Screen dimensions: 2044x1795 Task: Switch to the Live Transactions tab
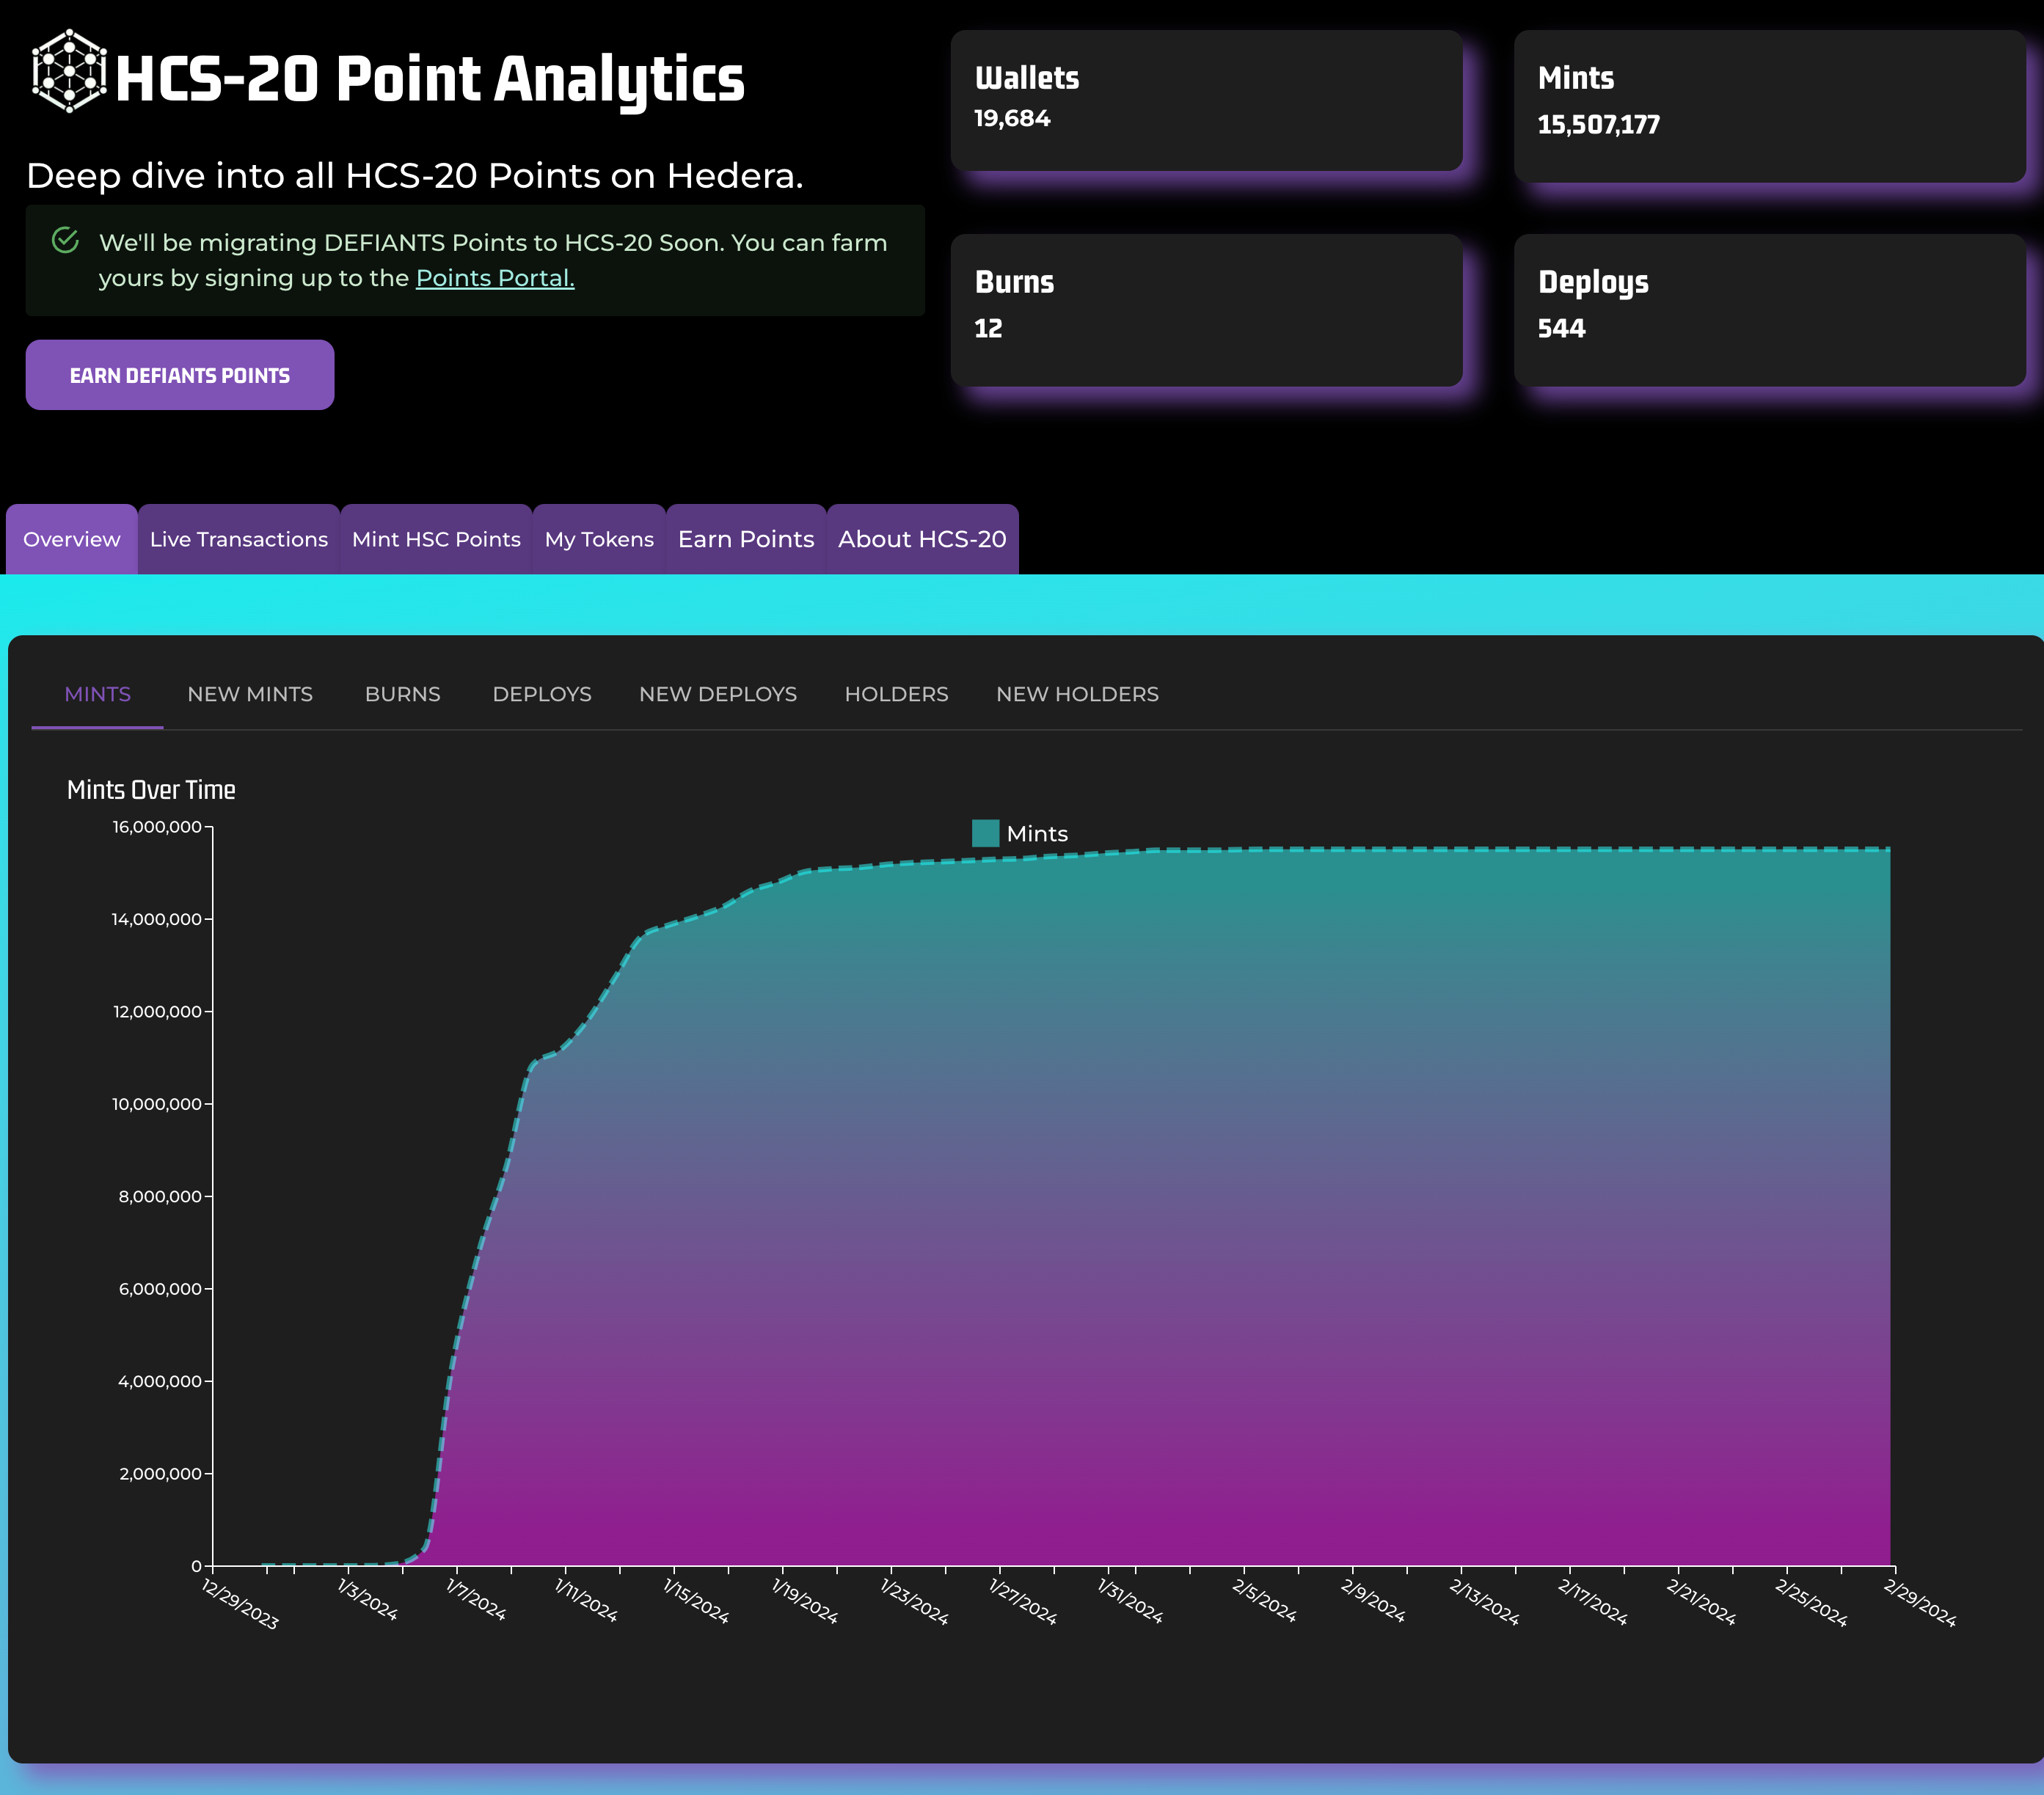[x=239, y=539]
